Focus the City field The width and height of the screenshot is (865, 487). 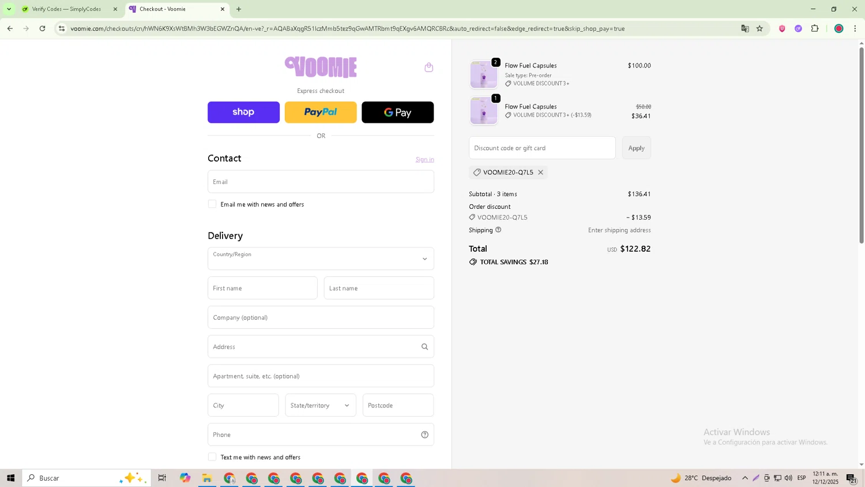243,405
